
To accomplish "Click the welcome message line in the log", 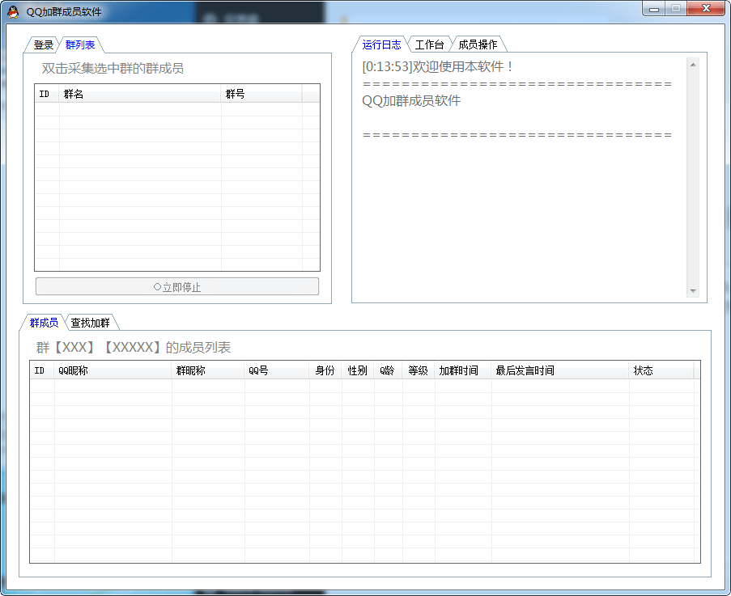I will pyautogui.click(x=437, y=66).
